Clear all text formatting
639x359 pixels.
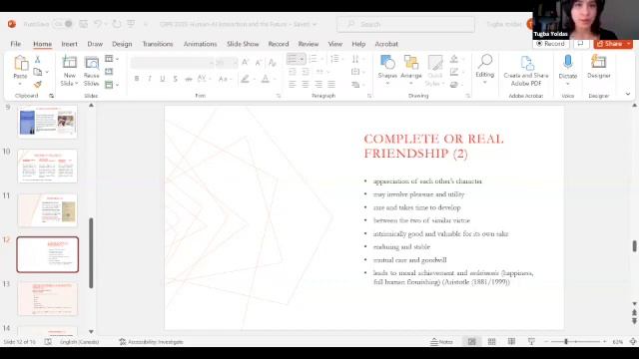click(272, 62)
